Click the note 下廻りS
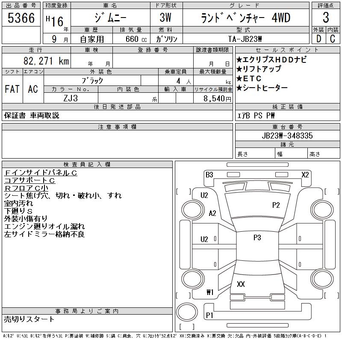Viewport: 342px width, 342px height. (x=18, y=211)
